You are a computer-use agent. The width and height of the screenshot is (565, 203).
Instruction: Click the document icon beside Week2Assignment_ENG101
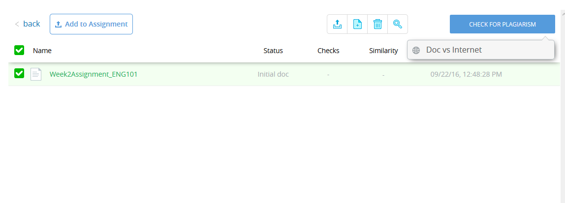click(36, 74)
